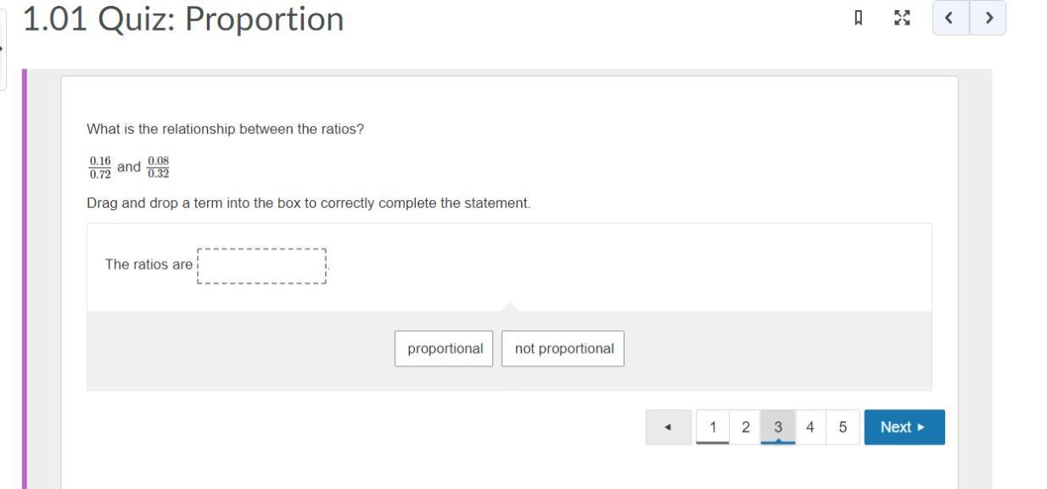Go to previous lesson with left chevron
Viewport: 1047px width, 489px height.
(x=950, y=18)
